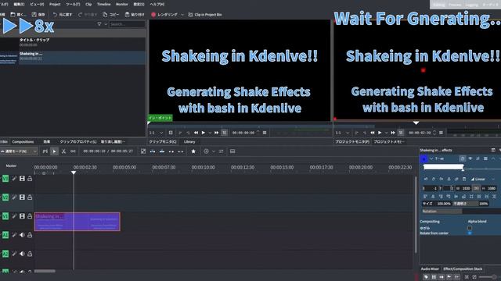Rewind in the clip monitor
This screenshot has width=501, height=281.
tap(196, 133)
